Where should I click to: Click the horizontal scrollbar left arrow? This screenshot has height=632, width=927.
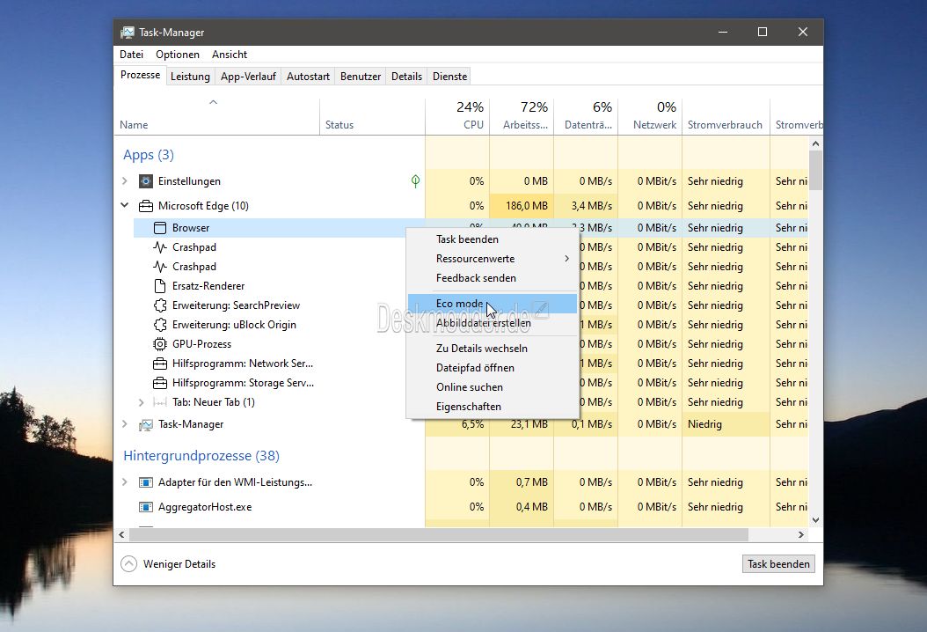pyautogui.click(x=121, y=535)
